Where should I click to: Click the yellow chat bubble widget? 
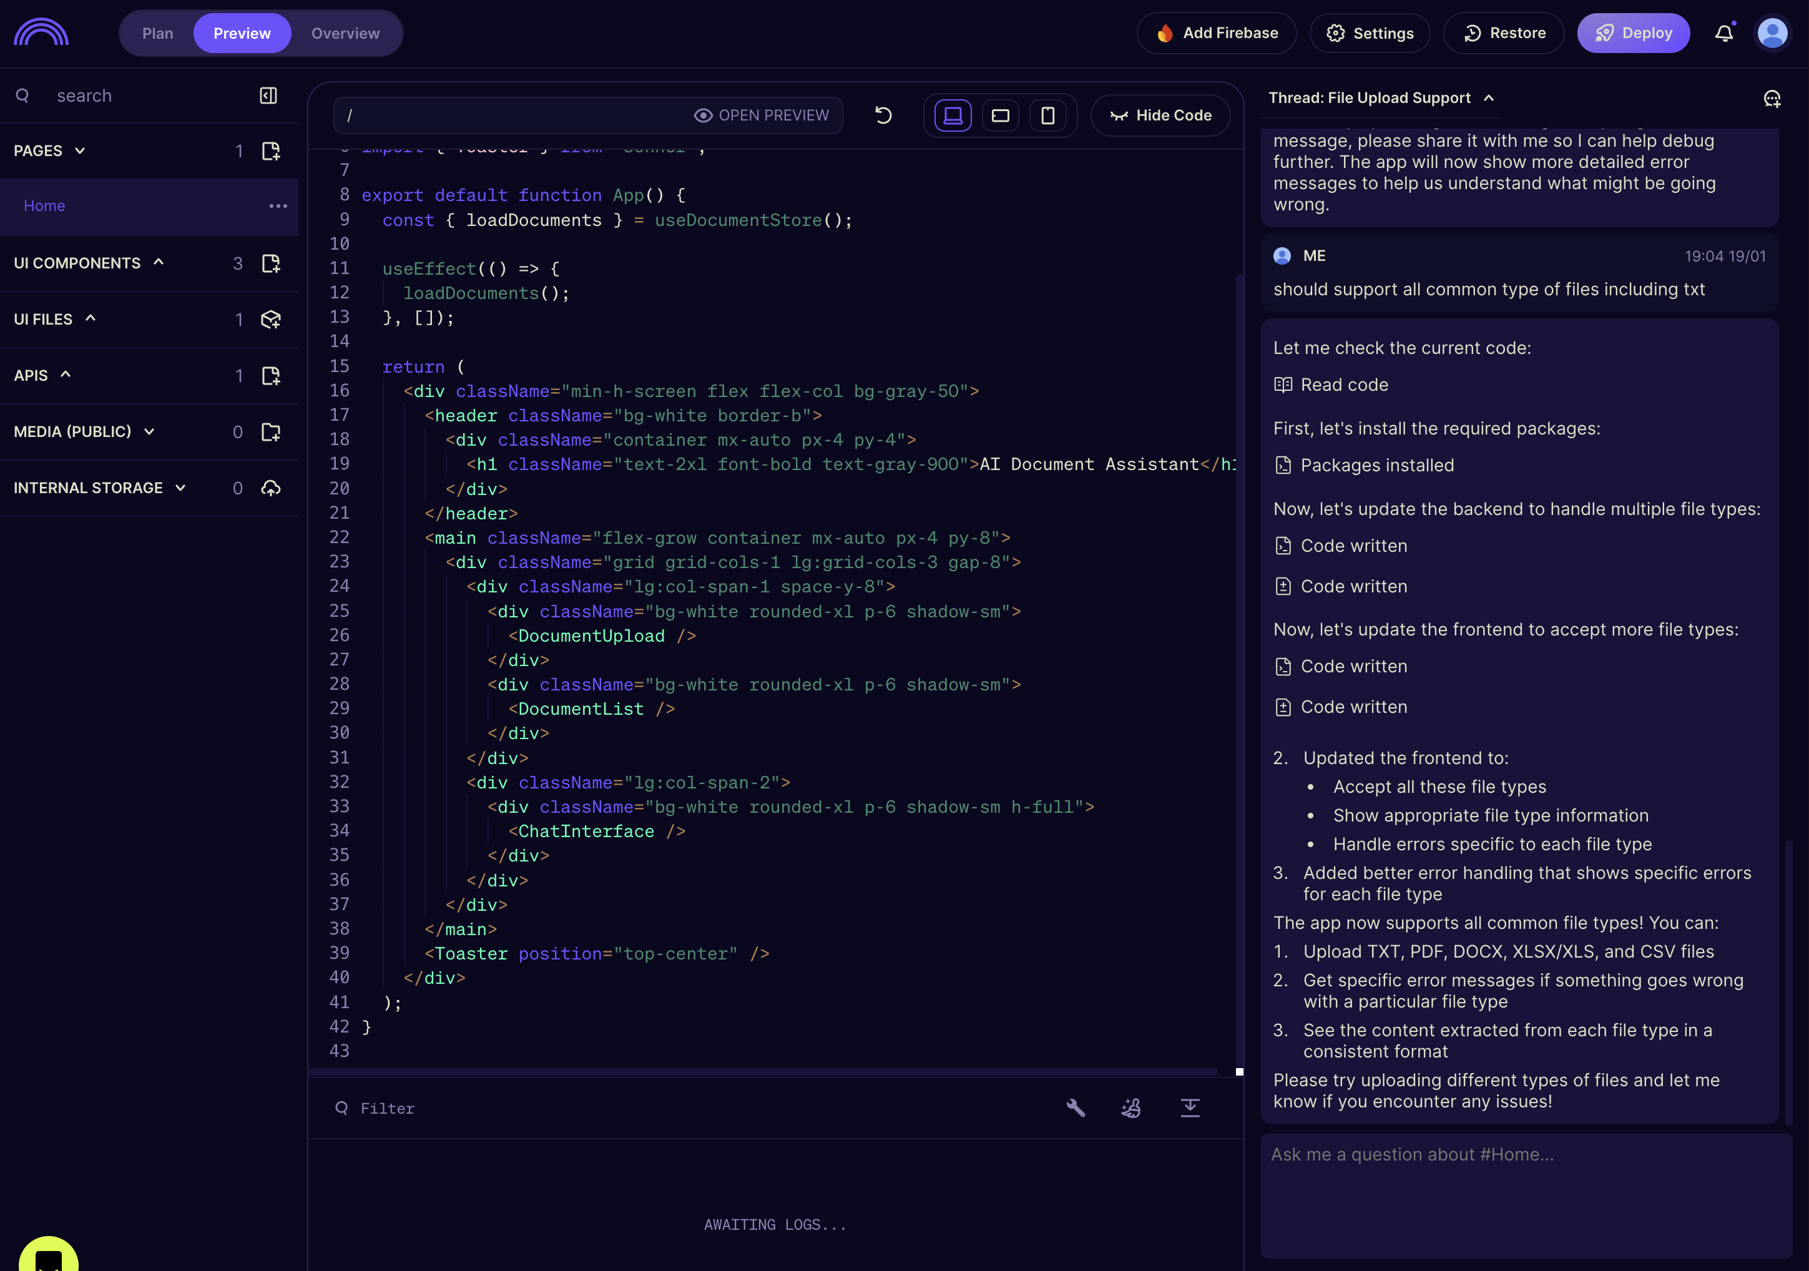point(48,1254)
